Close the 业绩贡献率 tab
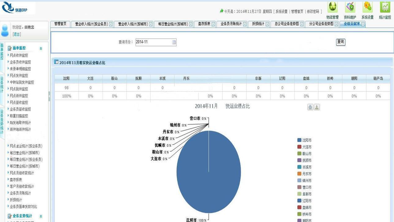 pos(363,24)
